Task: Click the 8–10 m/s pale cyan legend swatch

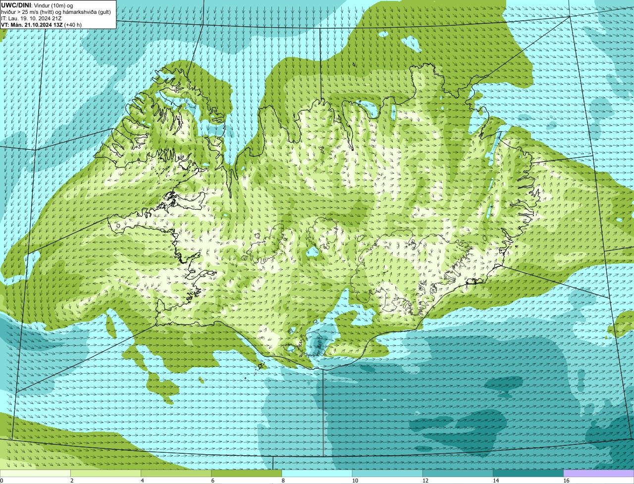Action: point(317,473)
